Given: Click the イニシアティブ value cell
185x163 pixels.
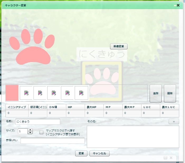Looking at the screenshot, I should 17,113.
